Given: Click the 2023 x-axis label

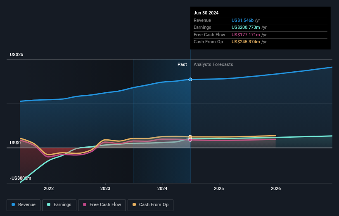Looking at the screenshot, I should [x=105, y=188].
